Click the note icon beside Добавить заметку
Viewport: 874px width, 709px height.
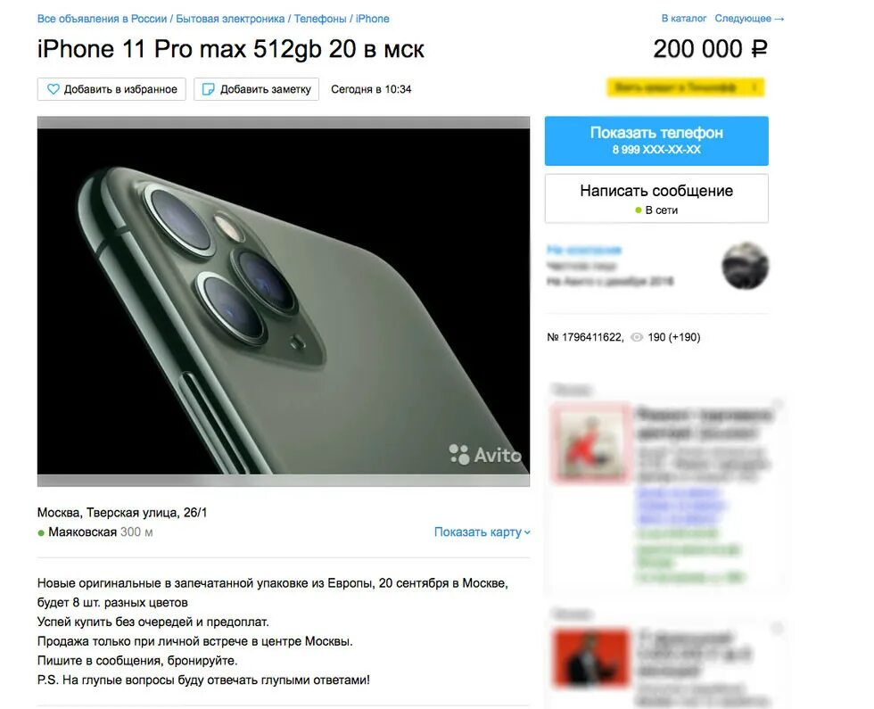coord(208,89)
